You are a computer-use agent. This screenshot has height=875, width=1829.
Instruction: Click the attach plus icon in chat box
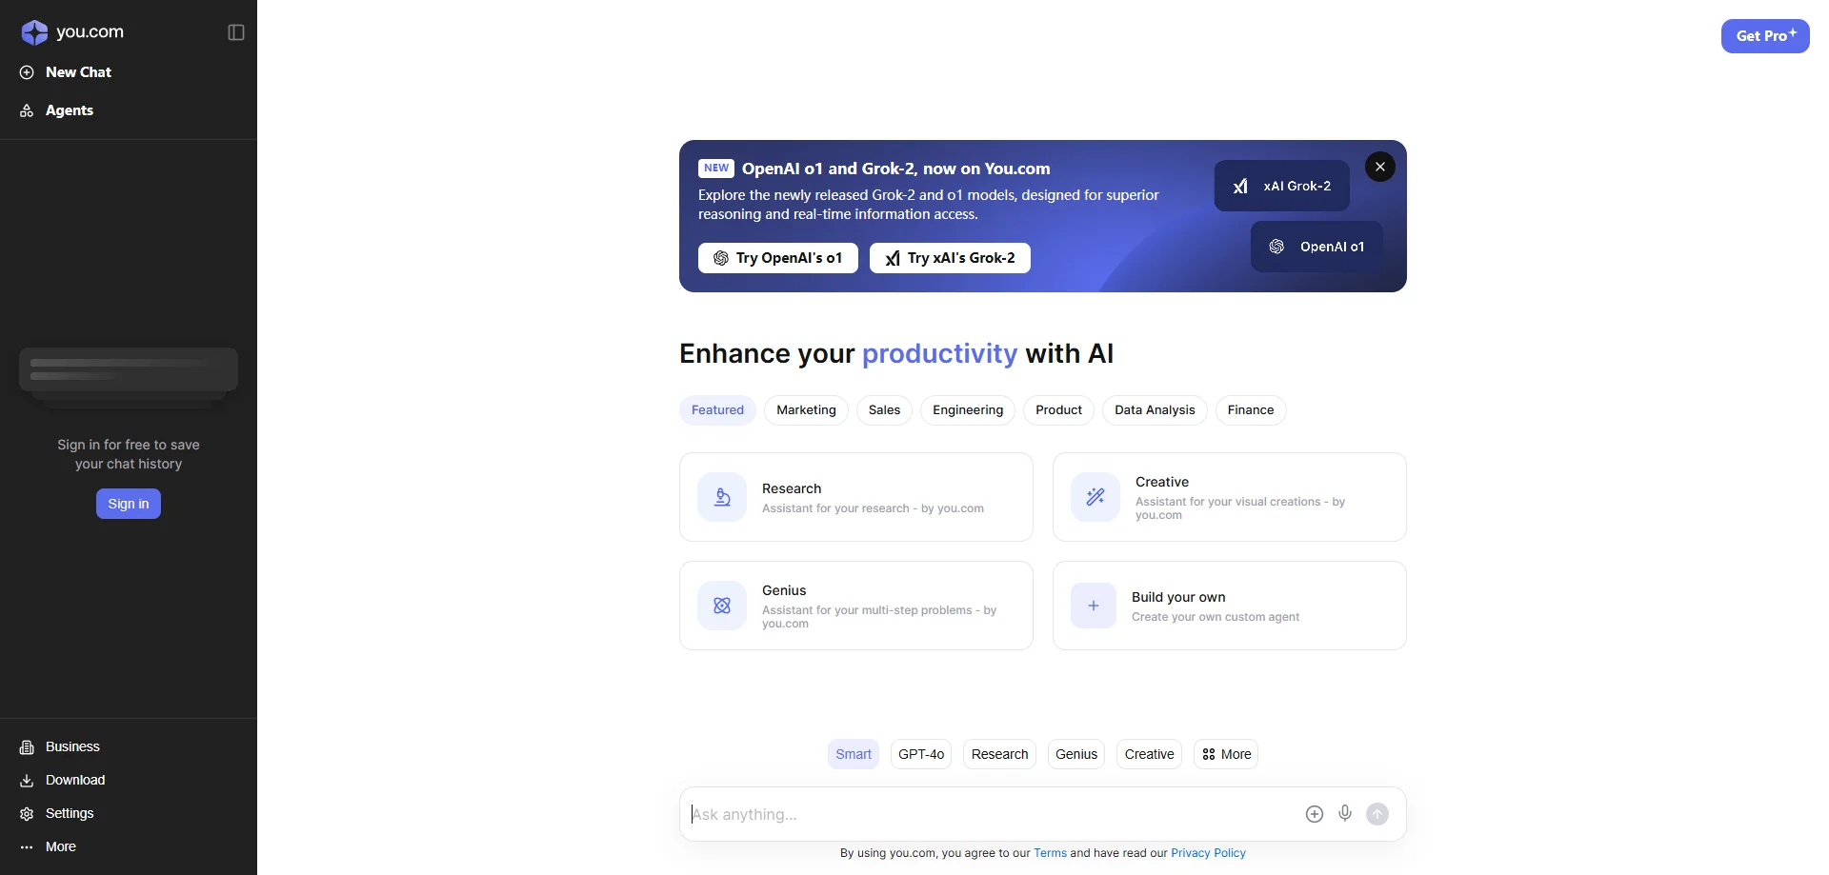pyautogui.click(x=1315, y=814)
